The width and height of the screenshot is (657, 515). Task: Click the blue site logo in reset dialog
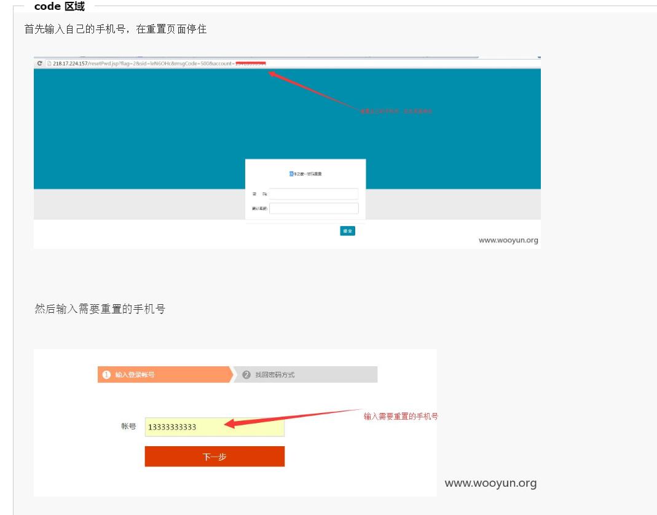click(292, 174)
